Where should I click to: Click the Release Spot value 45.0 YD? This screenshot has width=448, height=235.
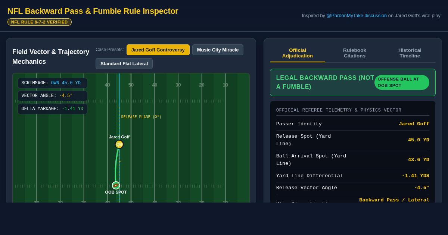[419, 140]
